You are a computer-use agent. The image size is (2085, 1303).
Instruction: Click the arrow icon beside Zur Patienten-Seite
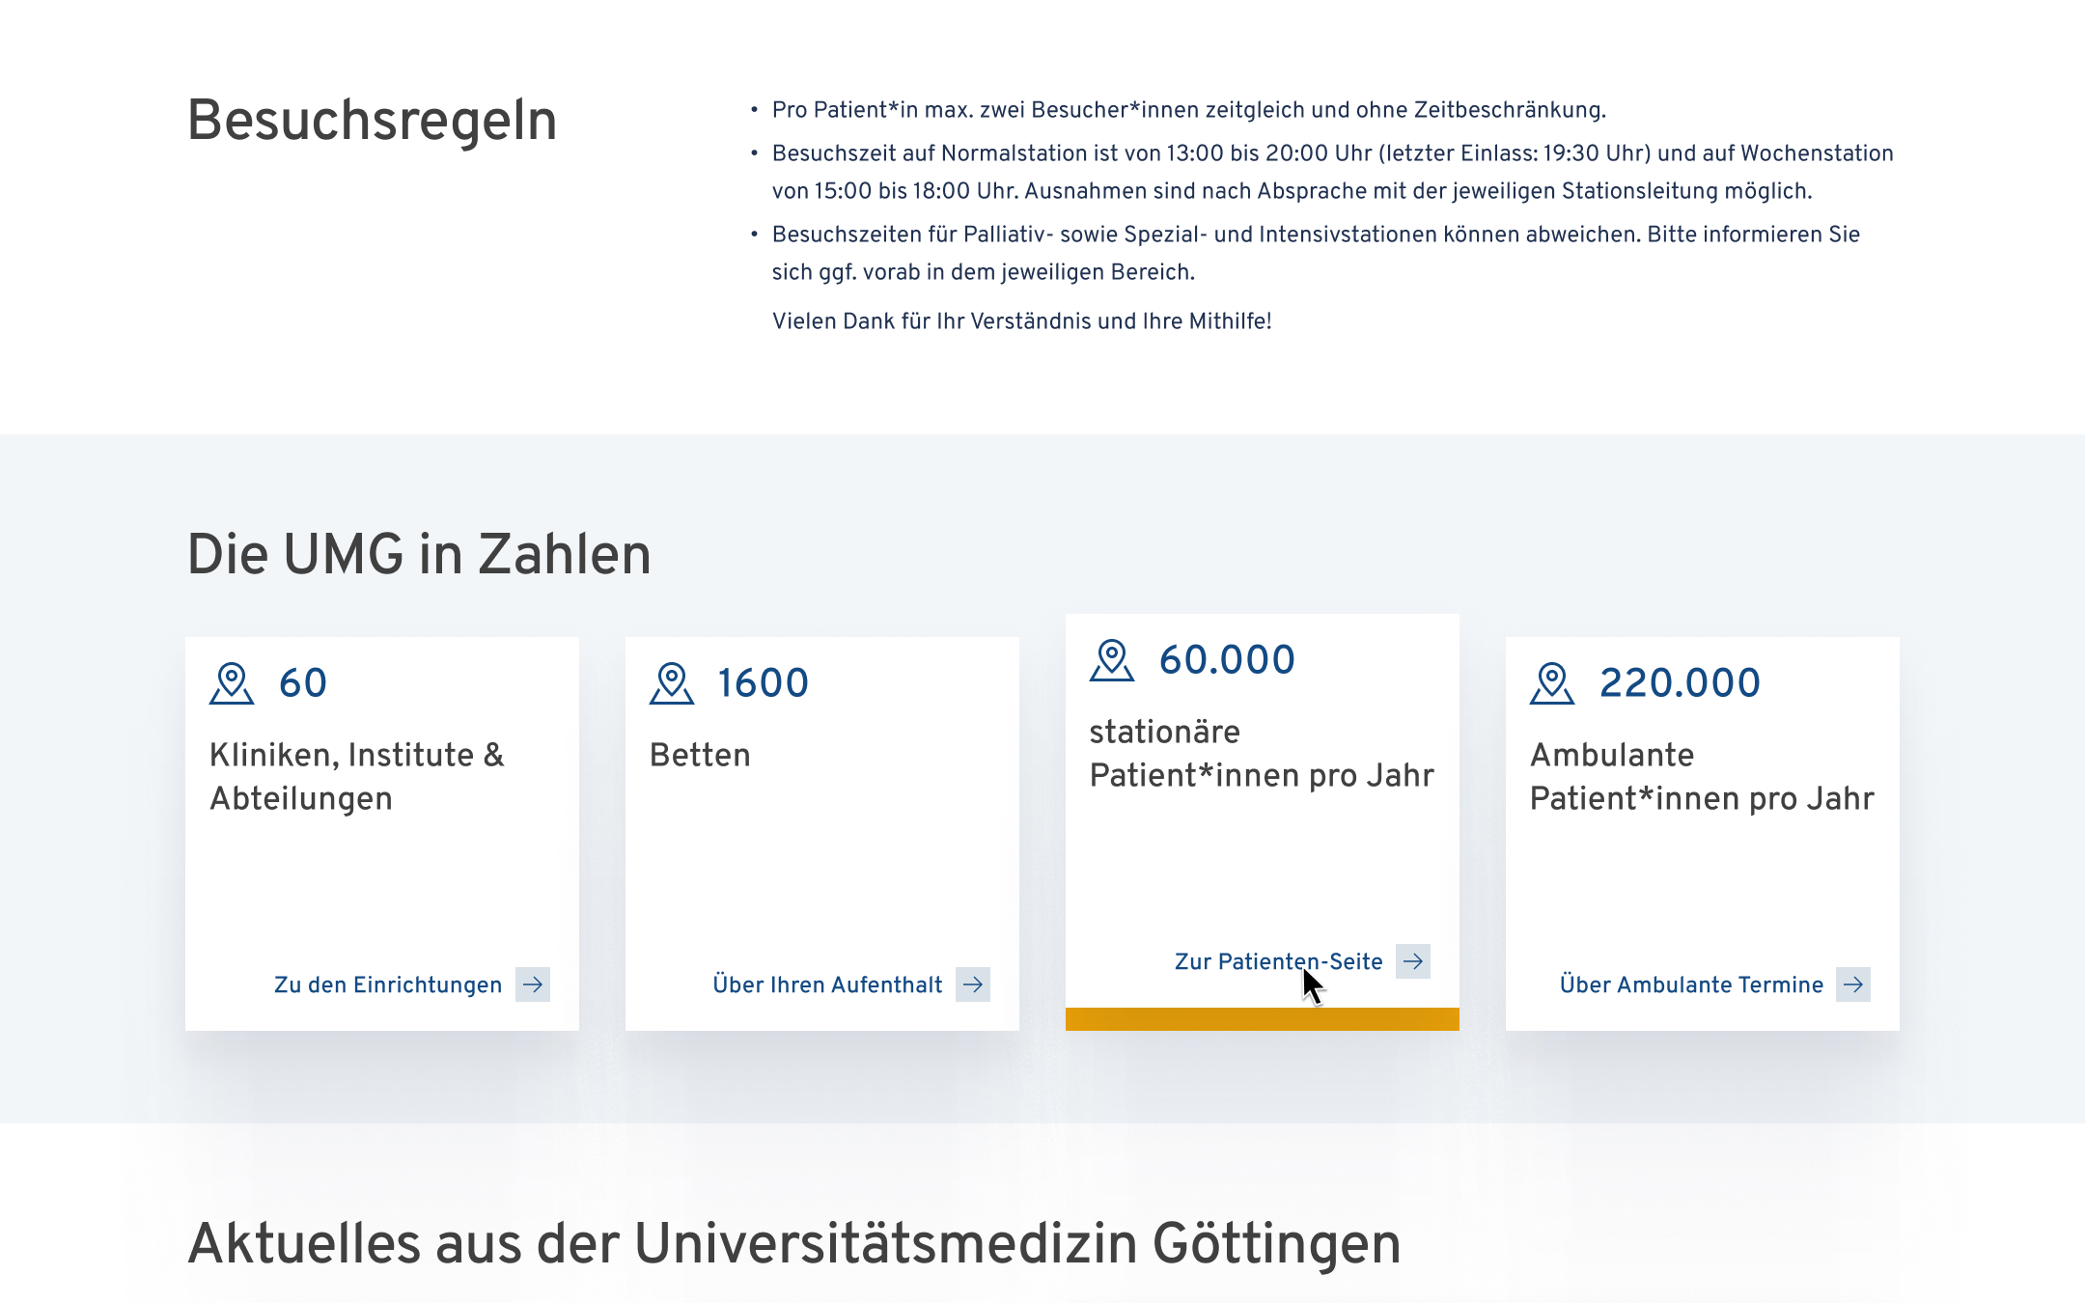click(1413, 961)
